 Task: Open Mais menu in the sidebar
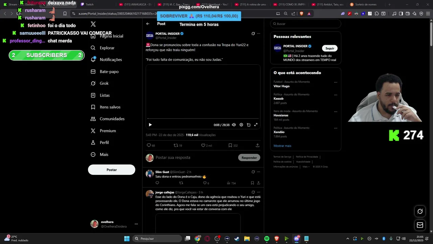pyautogui.click(x=99, y=155)
